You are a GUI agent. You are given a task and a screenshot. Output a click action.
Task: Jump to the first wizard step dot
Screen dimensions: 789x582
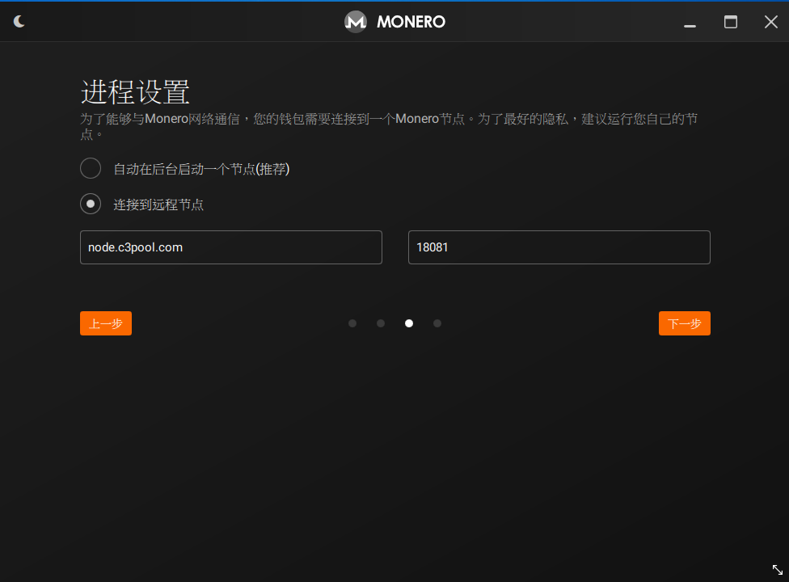point(352,323)
